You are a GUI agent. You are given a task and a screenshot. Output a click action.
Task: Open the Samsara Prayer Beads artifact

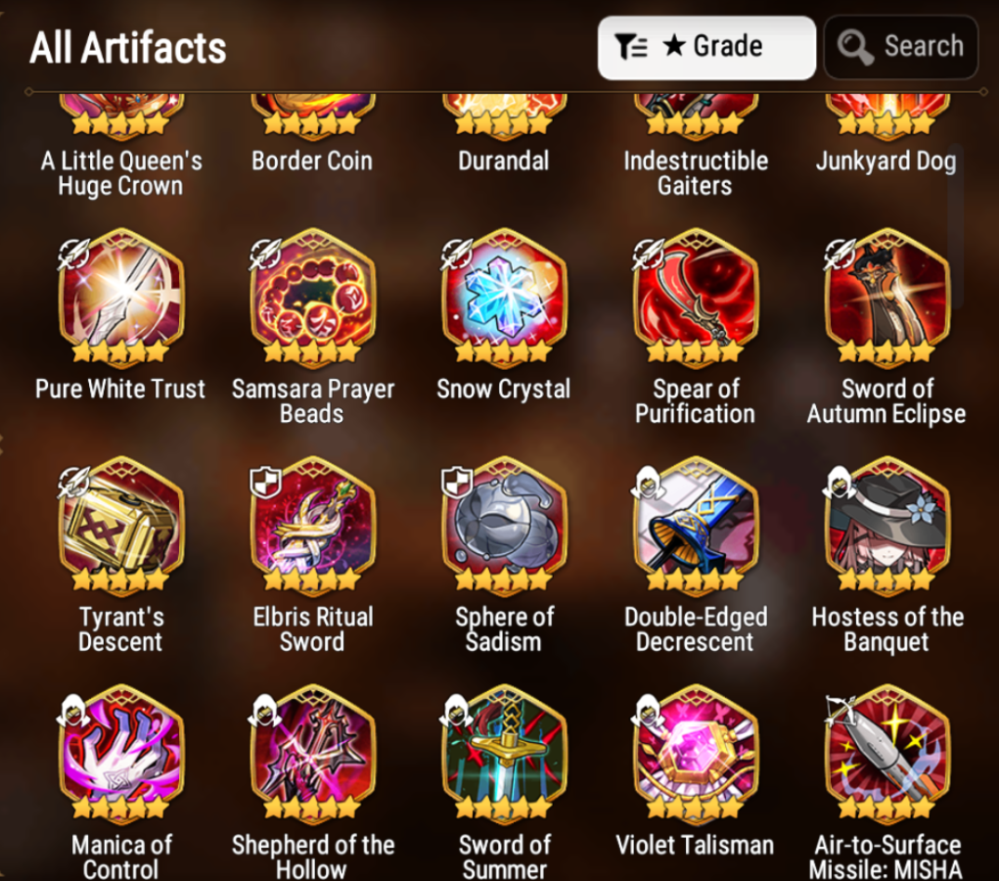313,297
